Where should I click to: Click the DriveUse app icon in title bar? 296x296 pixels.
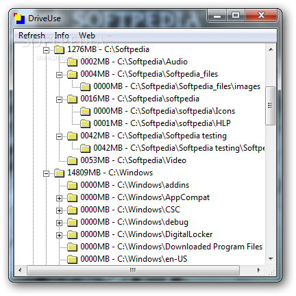[x=19, y=18]
